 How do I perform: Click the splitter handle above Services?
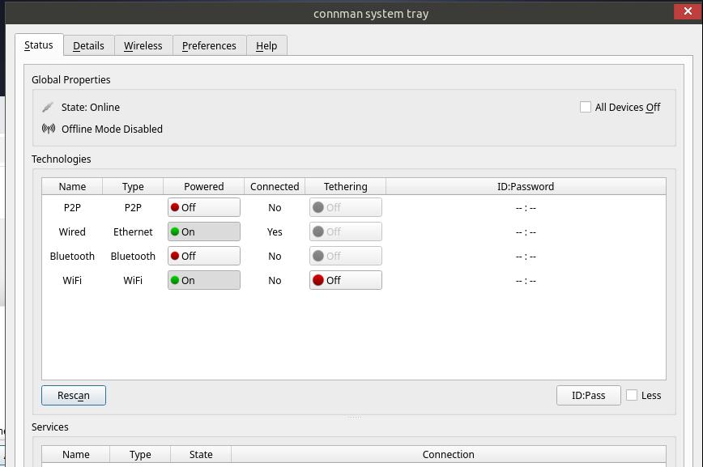354,418
